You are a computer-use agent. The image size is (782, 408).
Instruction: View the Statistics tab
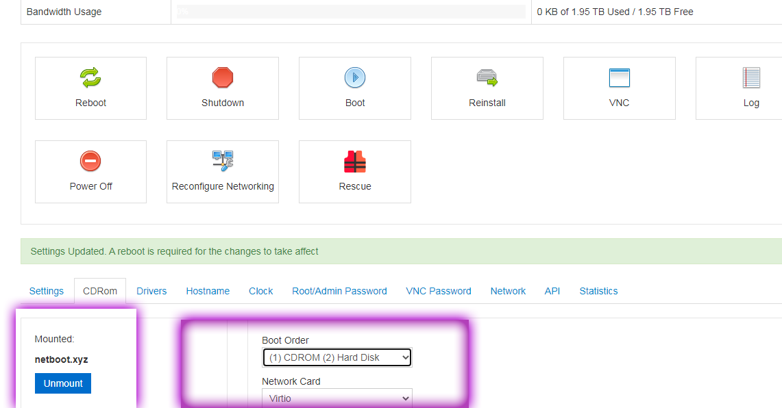[598, 291]
